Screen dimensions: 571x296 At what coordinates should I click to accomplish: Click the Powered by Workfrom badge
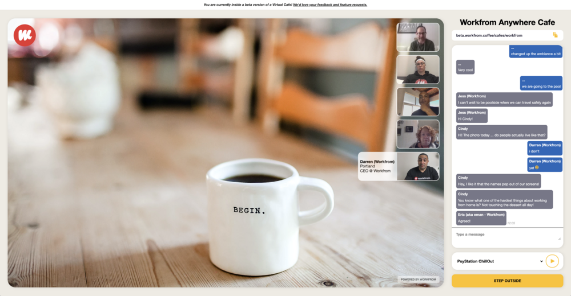coord(418,279)
